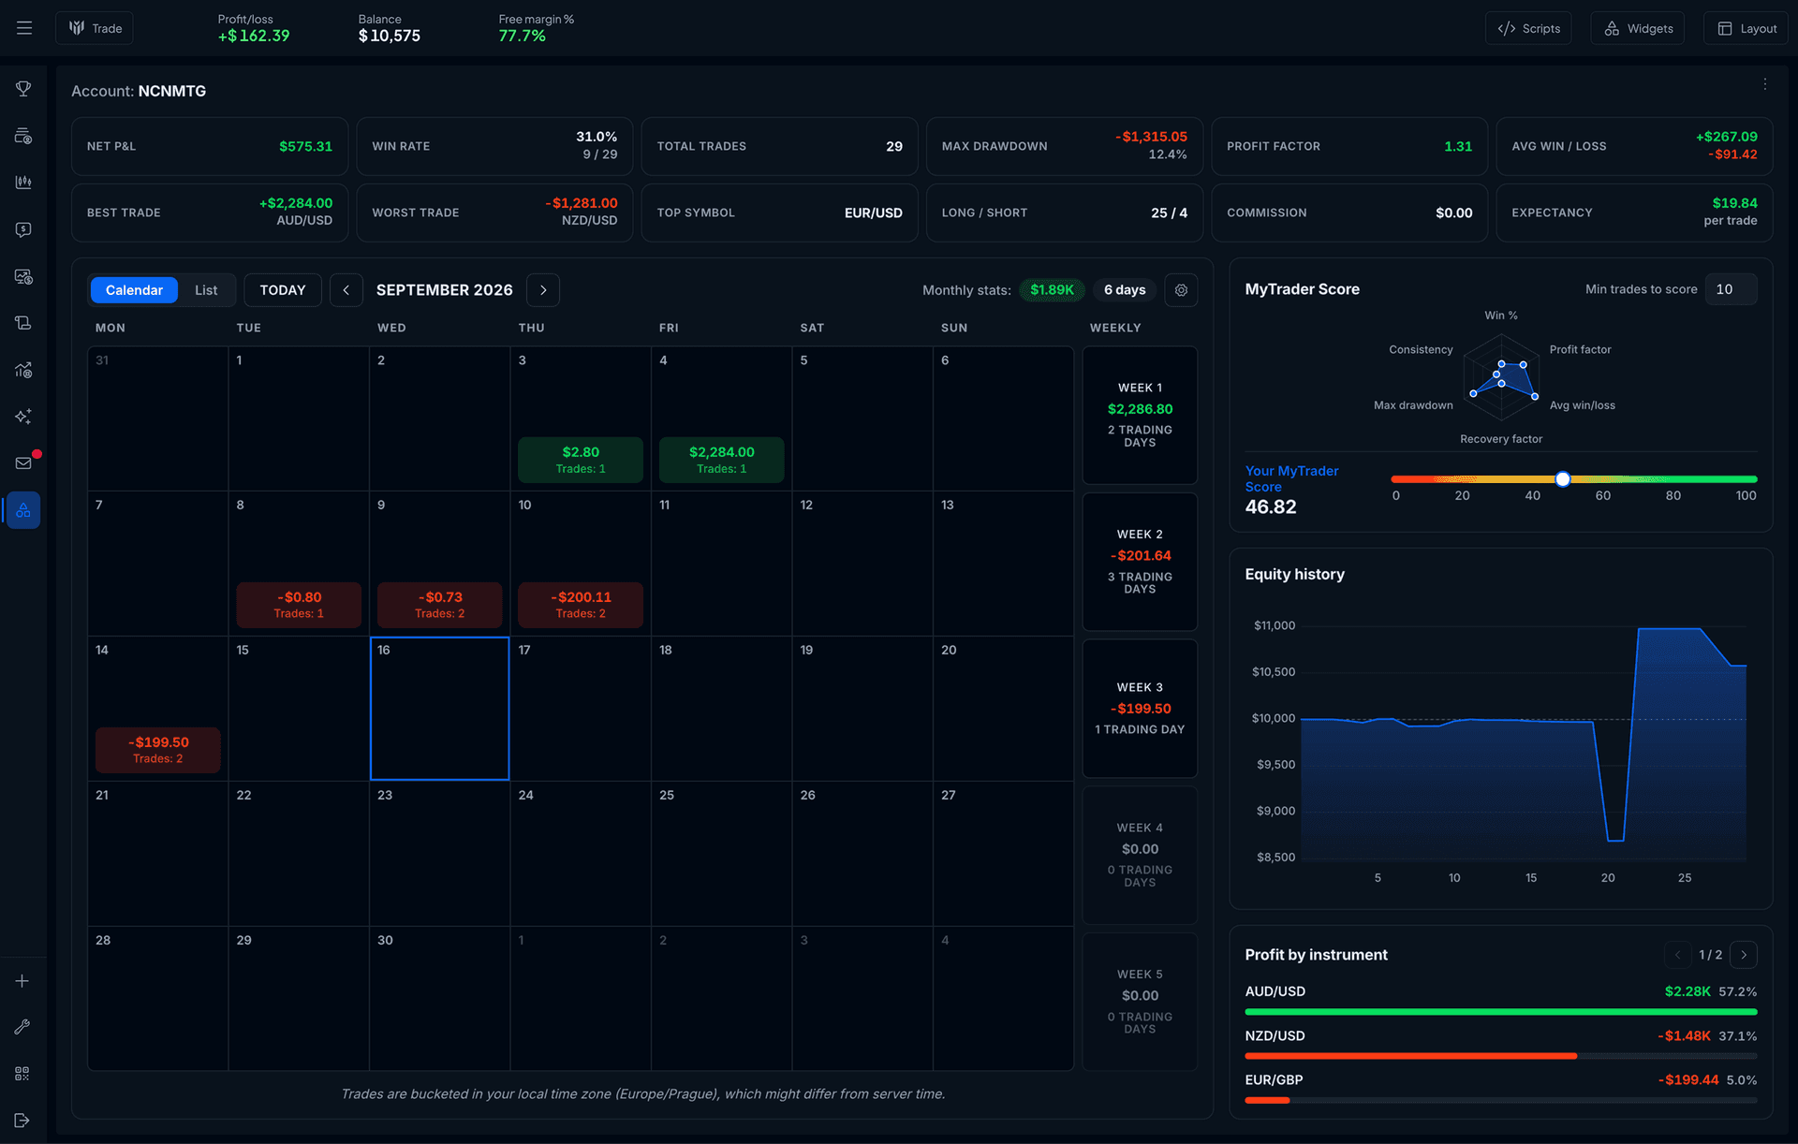Click the QR-grid icon in the sidebar

(22, 1074)
